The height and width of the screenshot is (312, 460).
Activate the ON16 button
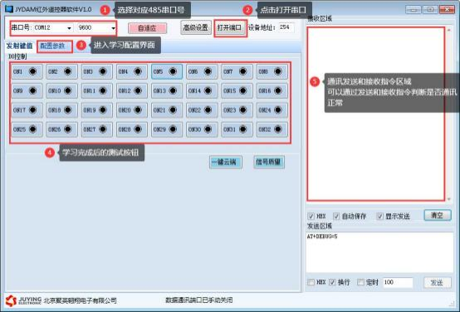pos(272,91)
